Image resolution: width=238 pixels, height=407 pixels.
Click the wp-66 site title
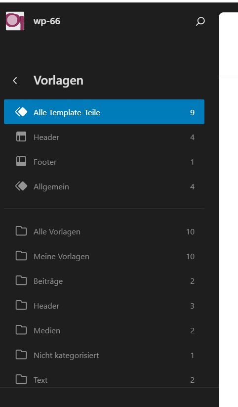(47, 21)
